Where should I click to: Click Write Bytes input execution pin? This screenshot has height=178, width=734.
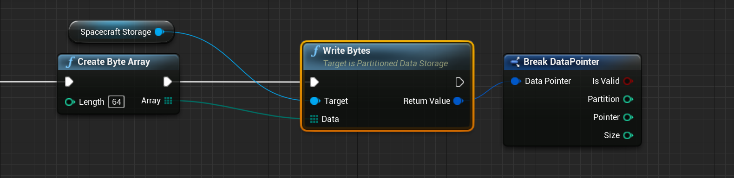click(x=315, y=82)
